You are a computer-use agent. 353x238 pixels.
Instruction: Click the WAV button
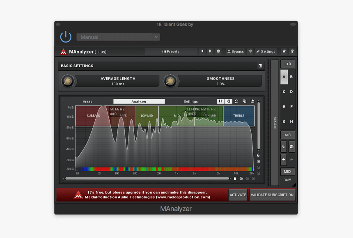point(287,180)
